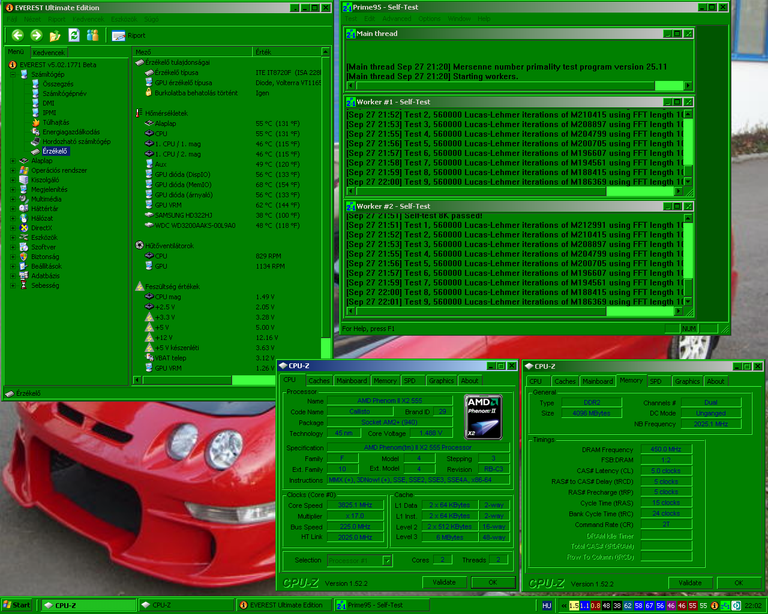Click the Feszültség értékek warning icon

139,287
